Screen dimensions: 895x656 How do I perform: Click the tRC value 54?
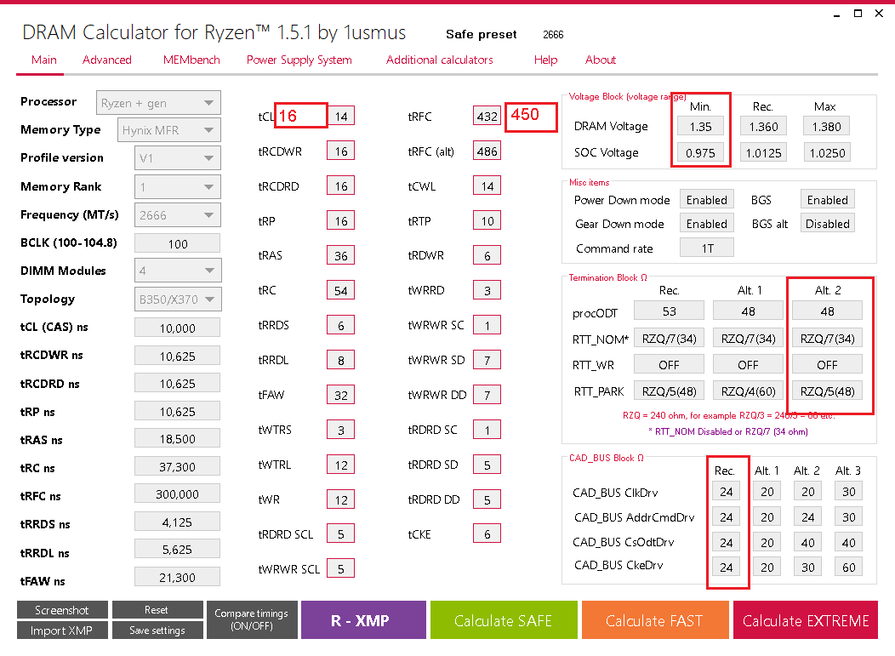341,290
